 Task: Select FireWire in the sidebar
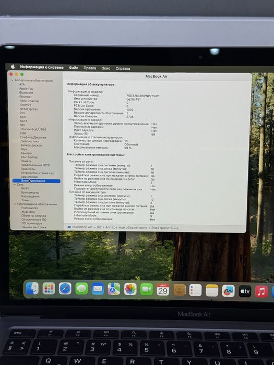tap(26, 105)
